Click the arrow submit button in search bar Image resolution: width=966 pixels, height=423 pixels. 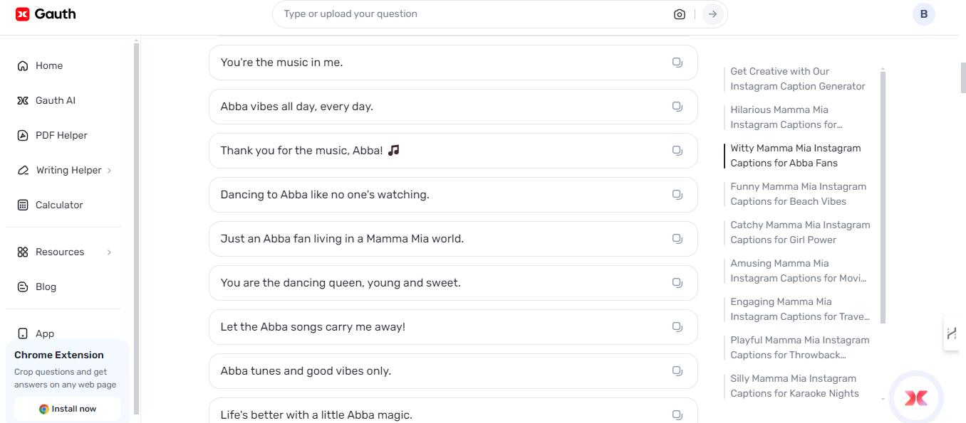(712, 14)
